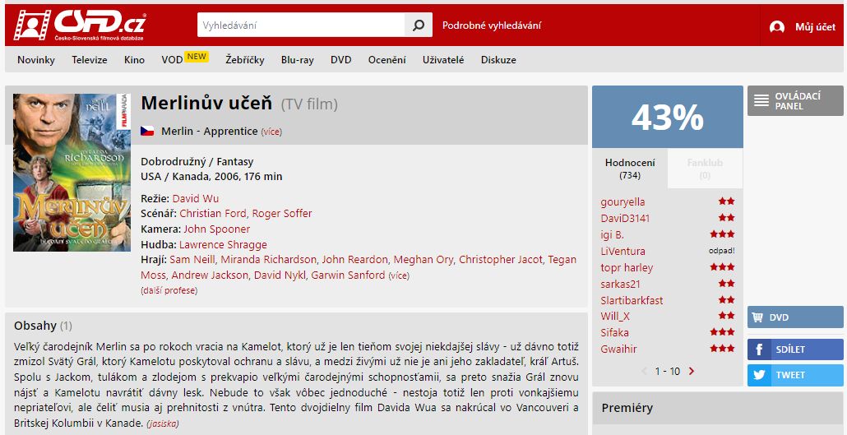Open the Kino menu
The width and height of the screenshot is (847, 435).
[x=135, y=60]
